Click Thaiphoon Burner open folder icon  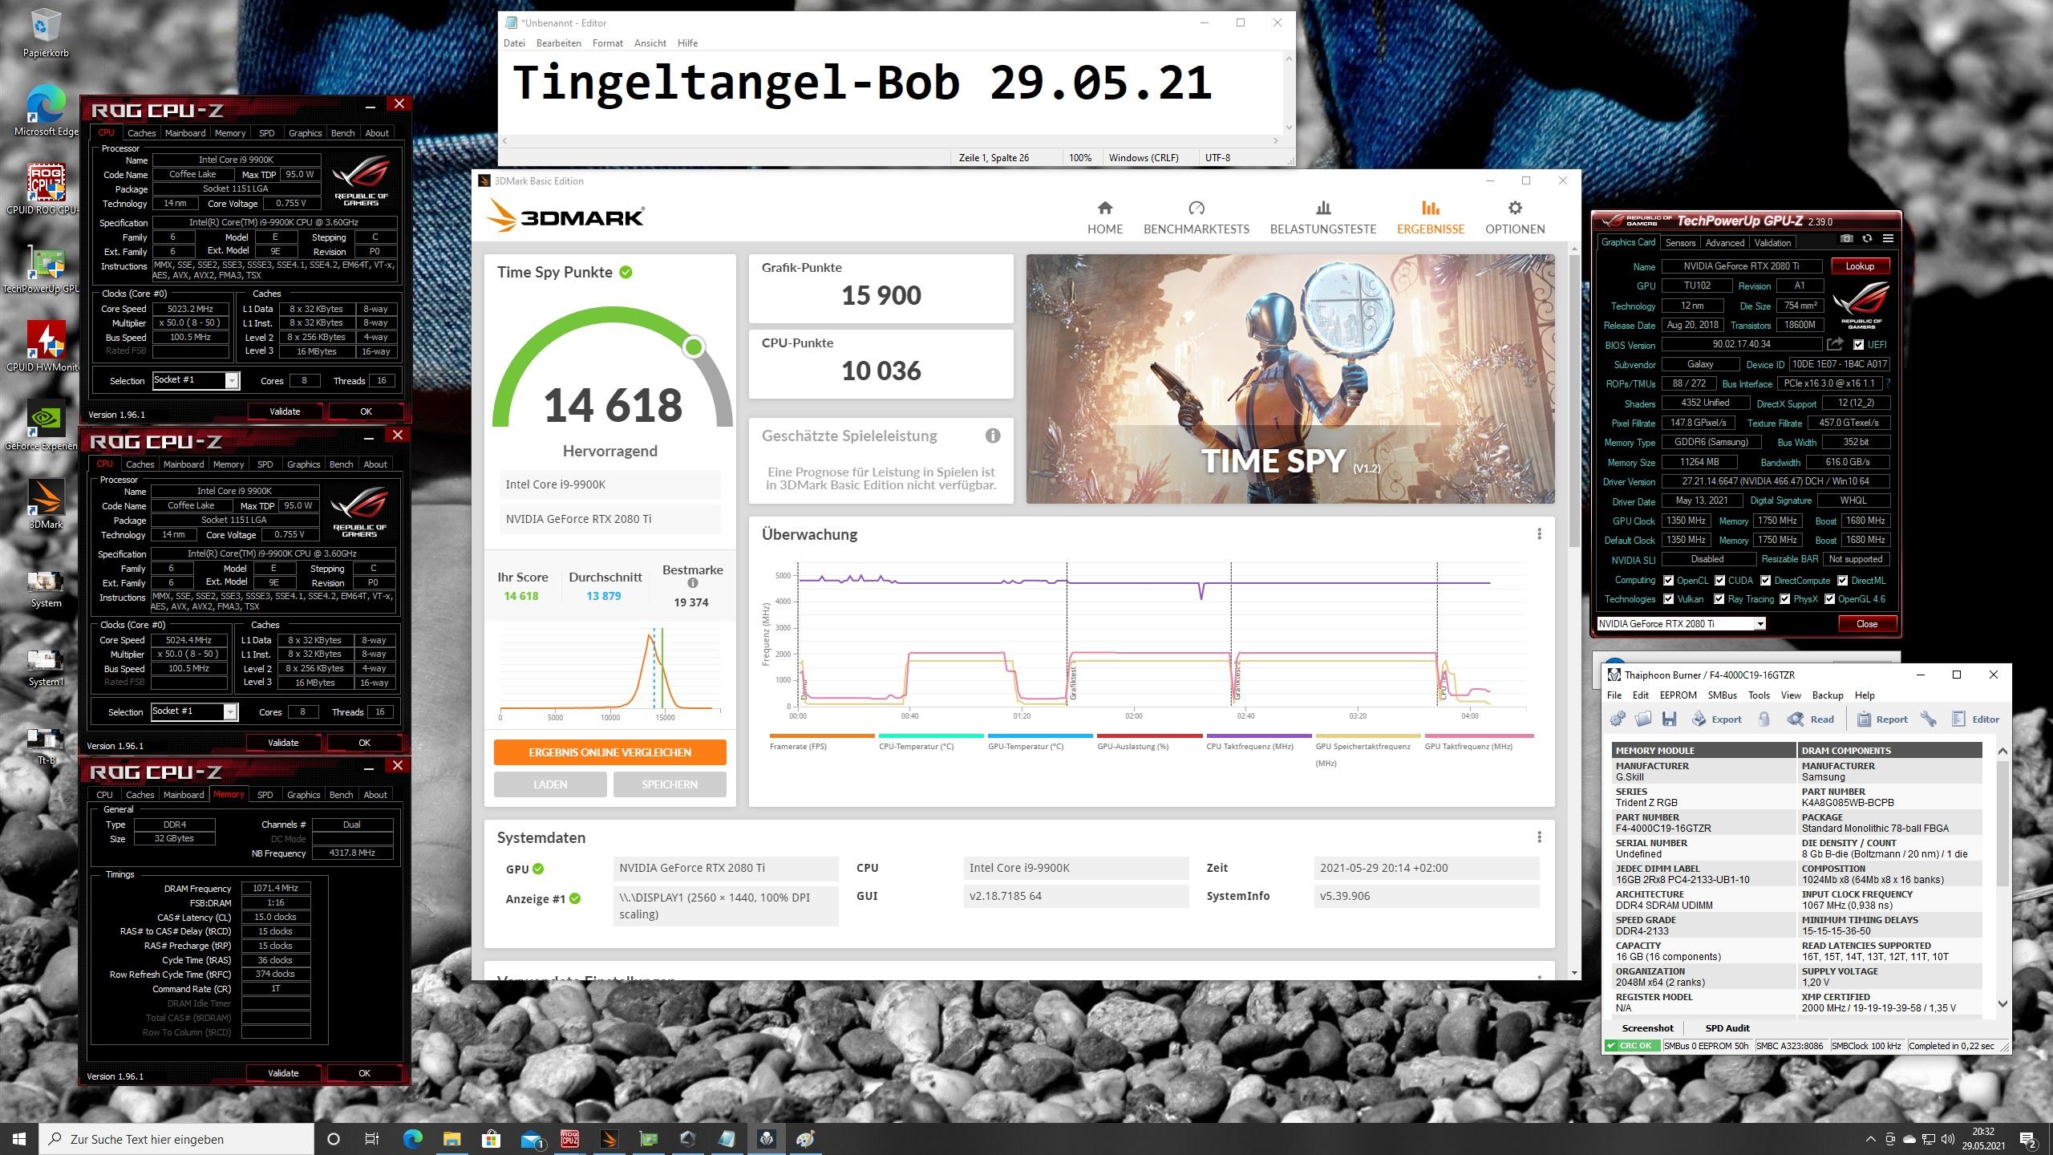(1643, 719)
